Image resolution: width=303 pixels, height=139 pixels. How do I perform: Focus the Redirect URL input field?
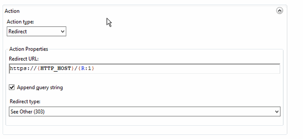coord(145,68)
